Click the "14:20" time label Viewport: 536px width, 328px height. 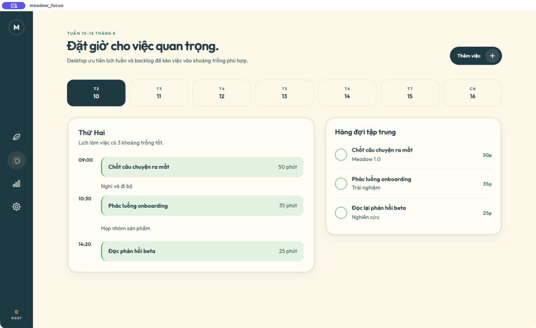coord(85,244)
